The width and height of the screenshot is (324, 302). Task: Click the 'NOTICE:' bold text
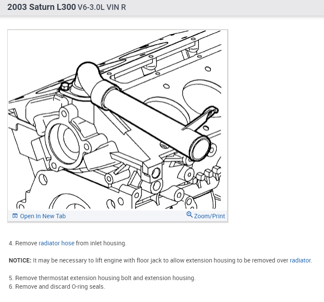point(20,260)
